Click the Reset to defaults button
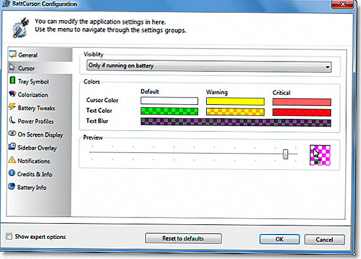The width and height of the screenshot is (361, 259). pyautogui.click(x=184, y=238)
